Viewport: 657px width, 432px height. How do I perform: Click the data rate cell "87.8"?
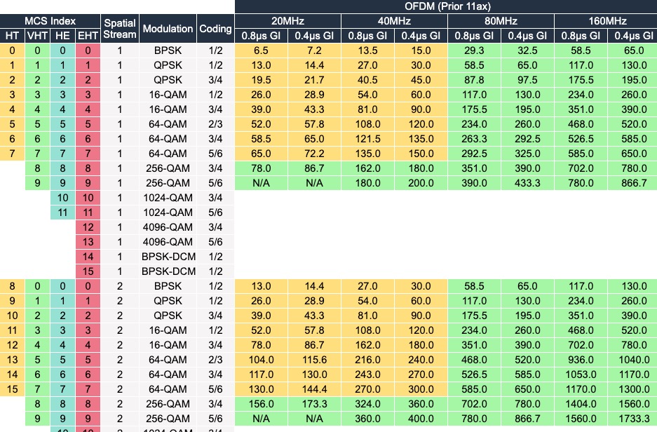474,80
